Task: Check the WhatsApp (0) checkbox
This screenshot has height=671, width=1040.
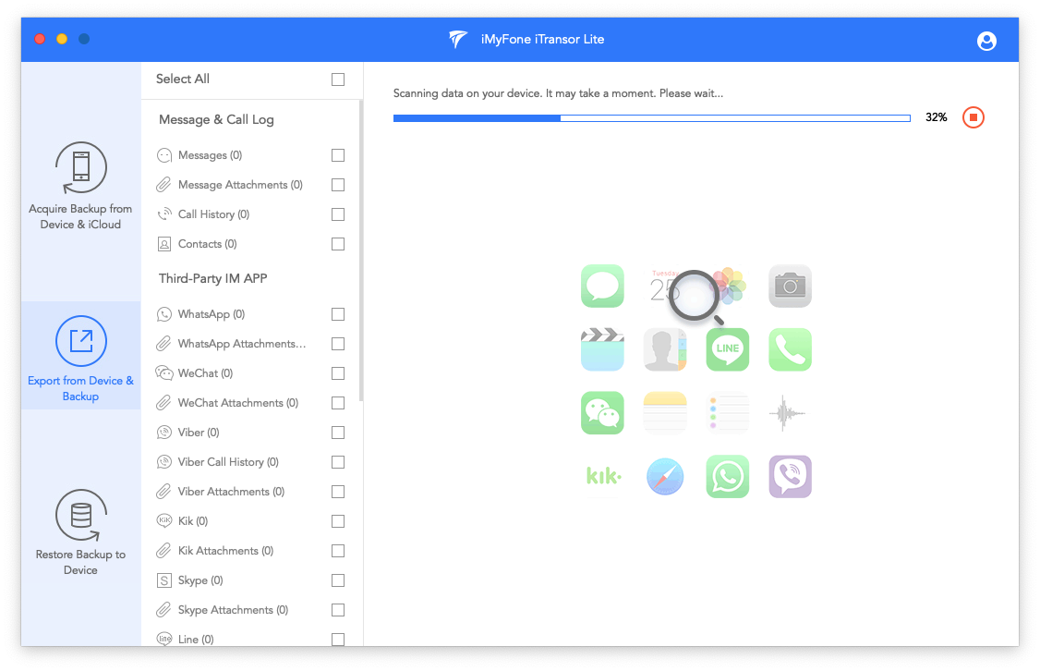Action: 338,314
